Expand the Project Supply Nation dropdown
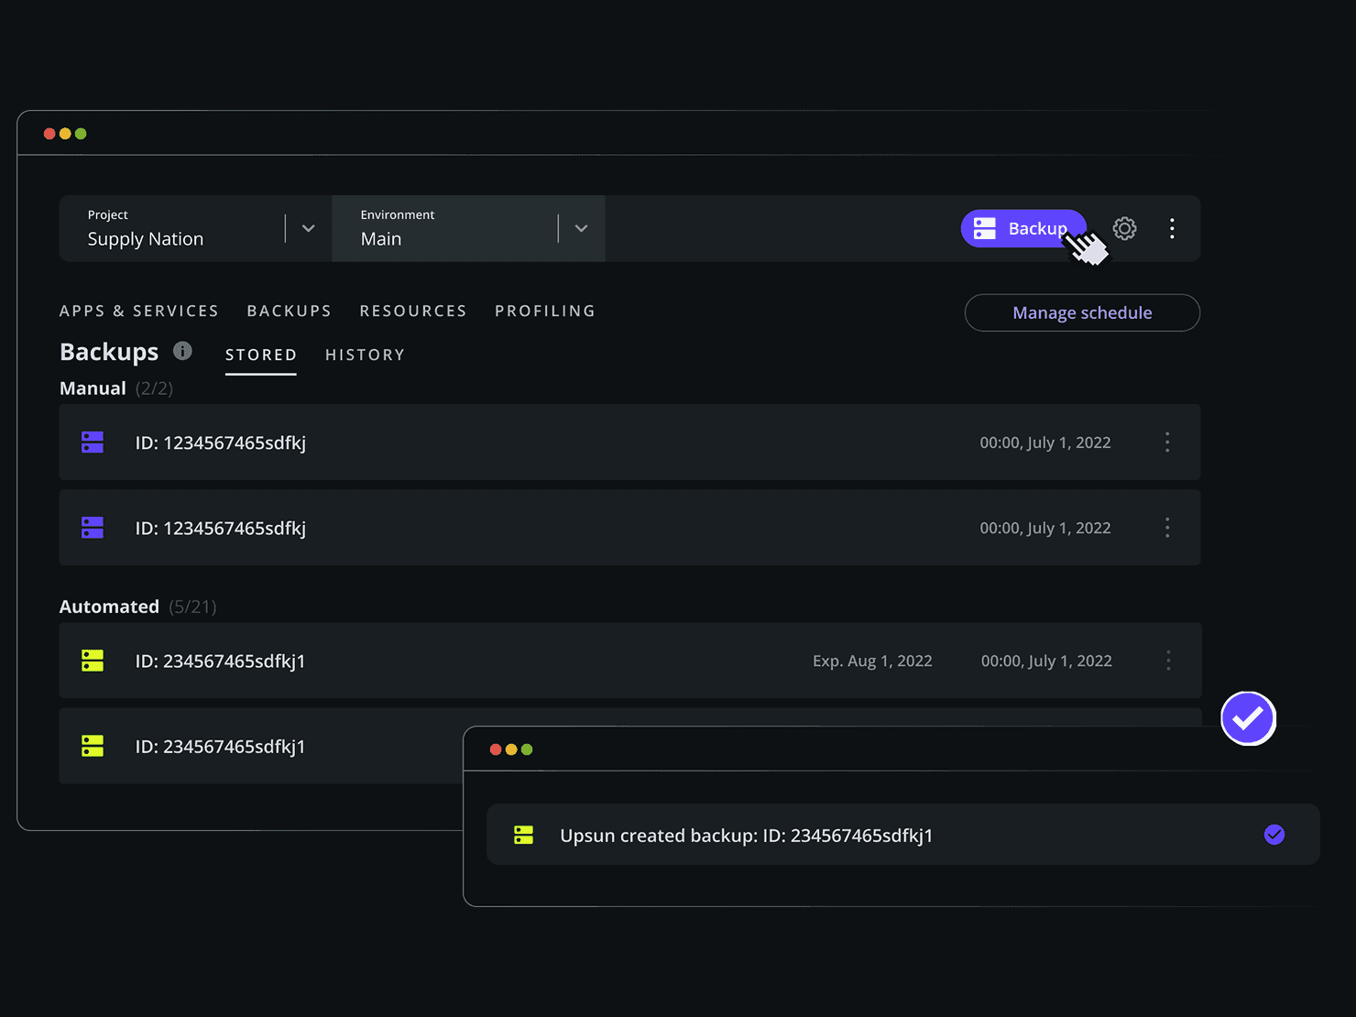Screen dimensions: 1356x1017 [308, 228]
